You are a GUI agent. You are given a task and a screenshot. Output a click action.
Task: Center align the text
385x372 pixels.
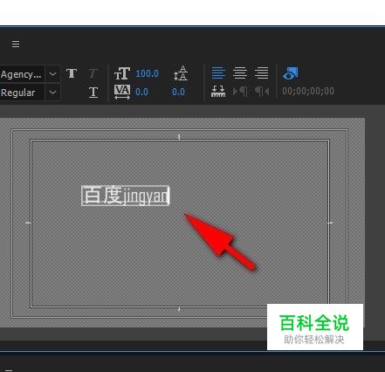tap(240, 72)
